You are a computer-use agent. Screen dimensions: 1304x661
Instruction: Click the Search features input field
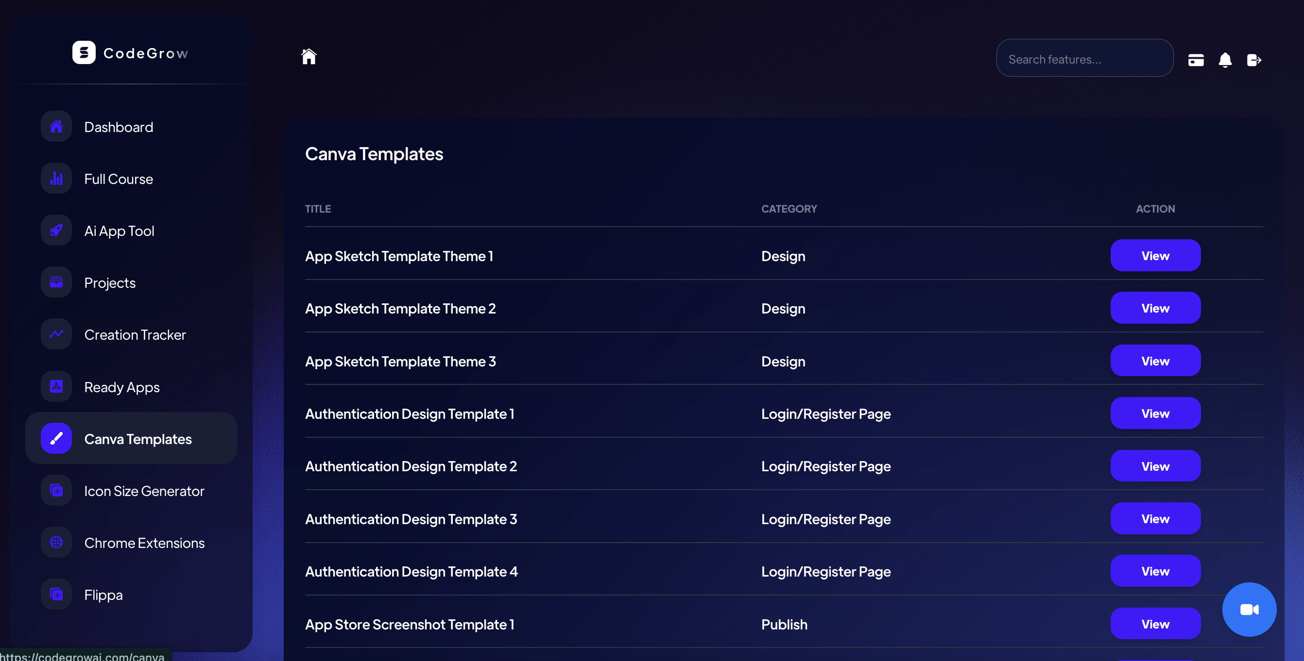click(x=1084, y=59)
